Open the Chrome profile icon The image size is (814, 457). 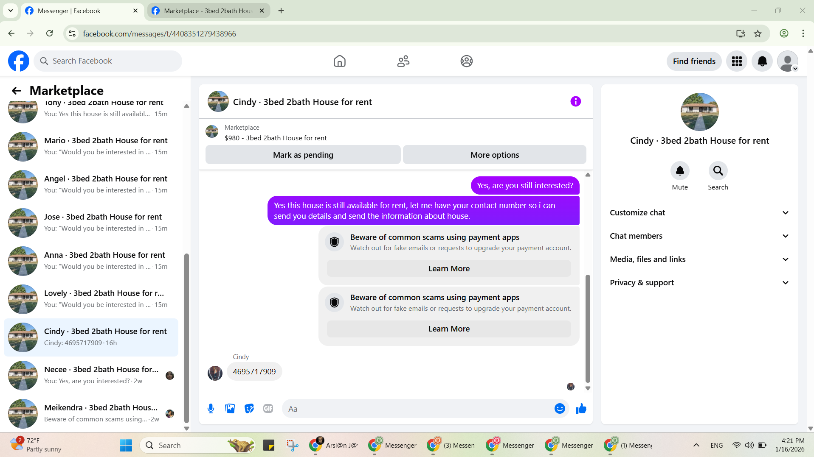pyautogui.click(x=784, y=33)
